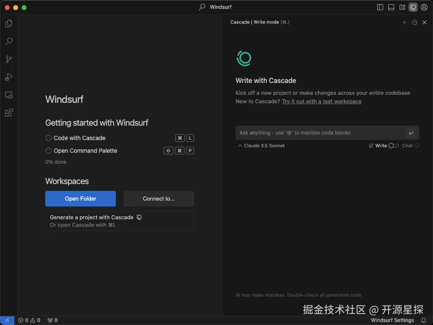Open the Customize Layout icon
This screenshot has height=325, width=433.
[x=402, y=7]
